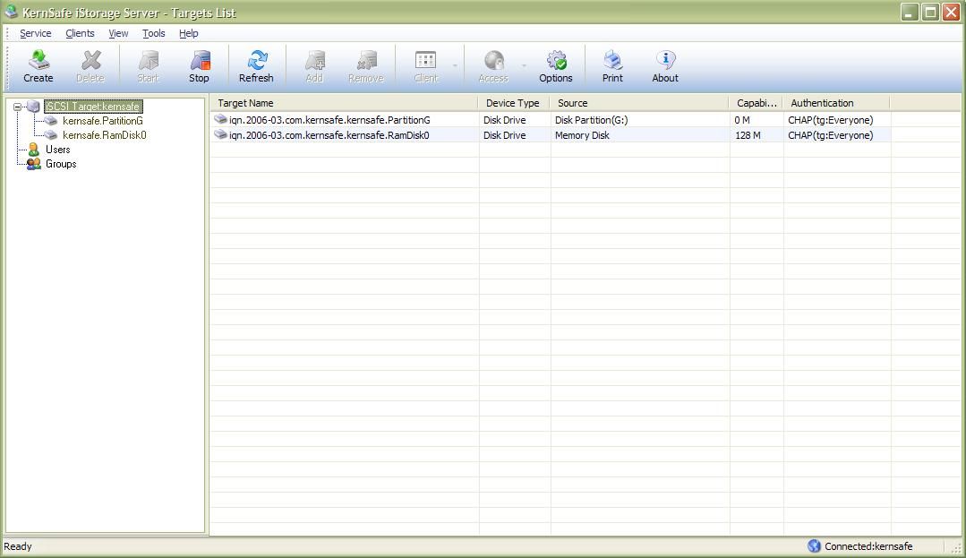Click the server icon beside iSCSI Target:kernsafe
Viewport: 966px width, 558px height.
click(x=33, y=107)
